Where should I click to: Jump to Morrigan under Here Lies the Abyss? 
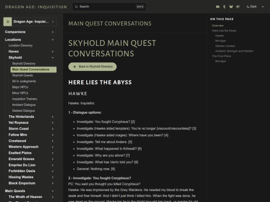click(x=220, y=41)
